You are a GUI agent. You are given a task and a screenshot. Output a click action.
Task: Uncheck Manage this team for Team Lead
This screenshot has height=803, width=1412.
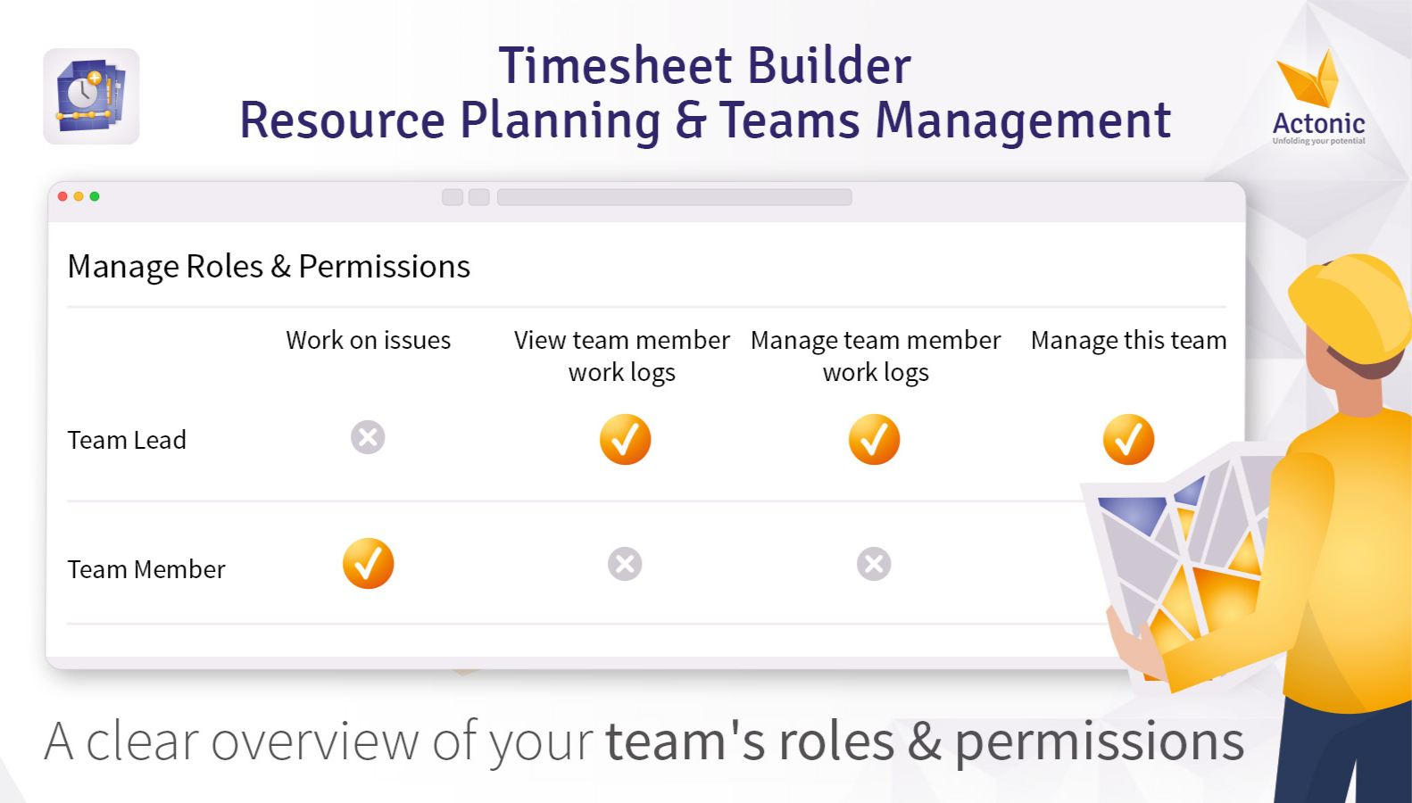(1128, 439)
